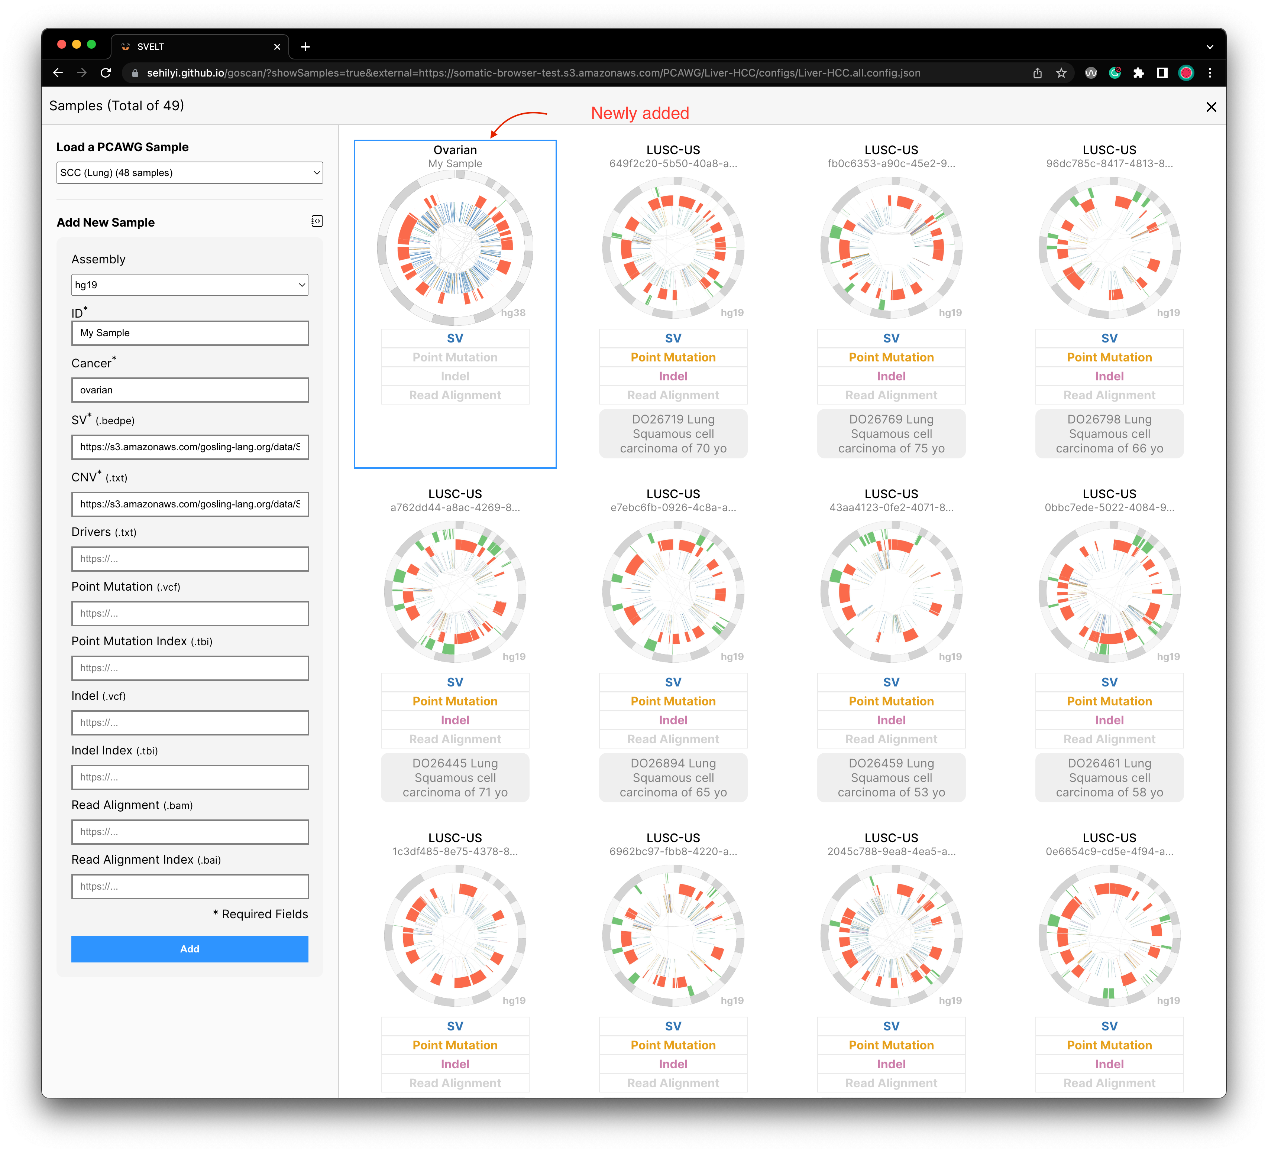This screenshot has height=1153, width=1268.
Task: Click Indel under sample fb0c6353
Action: pyautogui.click(x=891, y=376)
